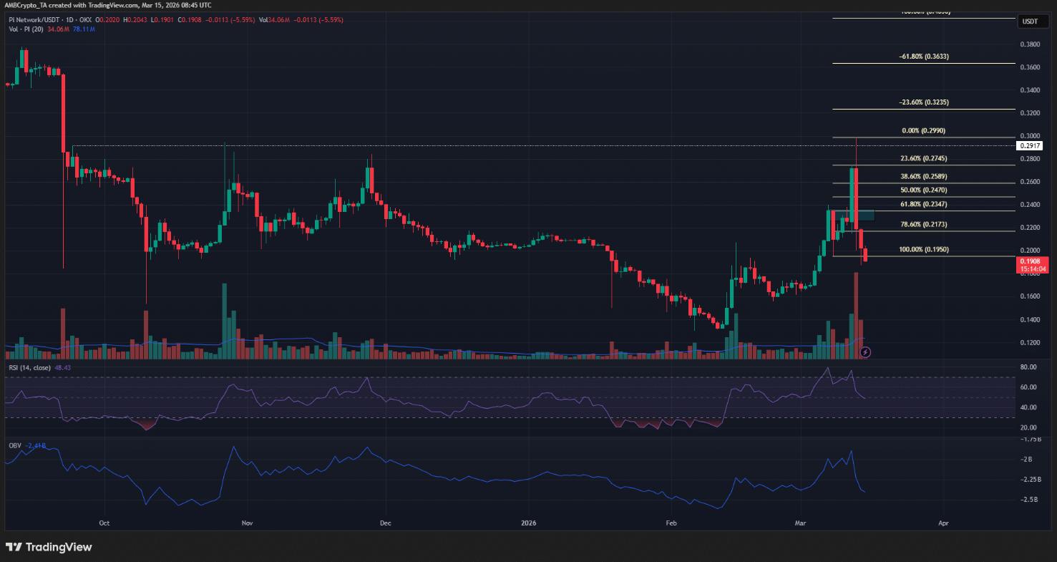Click the Apr label on the time axis
The image size is (1057, 562).
tap(943, 523)
